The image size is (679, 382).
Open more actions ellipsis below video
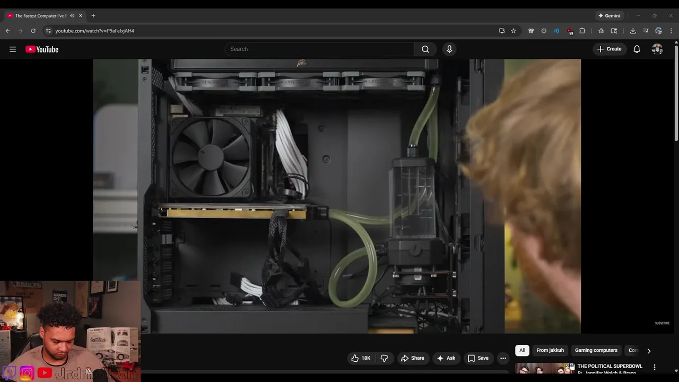[503, 358]
